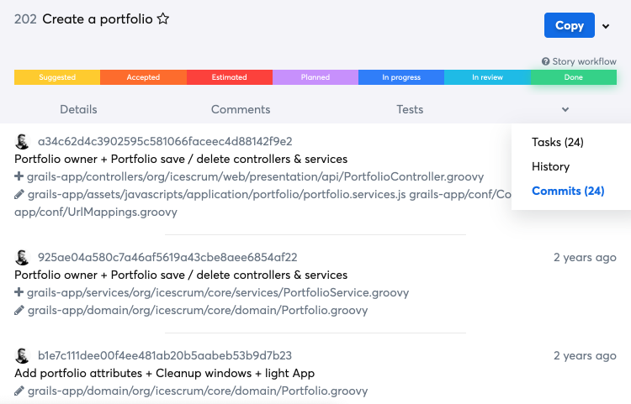Switch to the Tests tab
The image size is (631, 404).
pyautogui.click(x=410, y=109)
